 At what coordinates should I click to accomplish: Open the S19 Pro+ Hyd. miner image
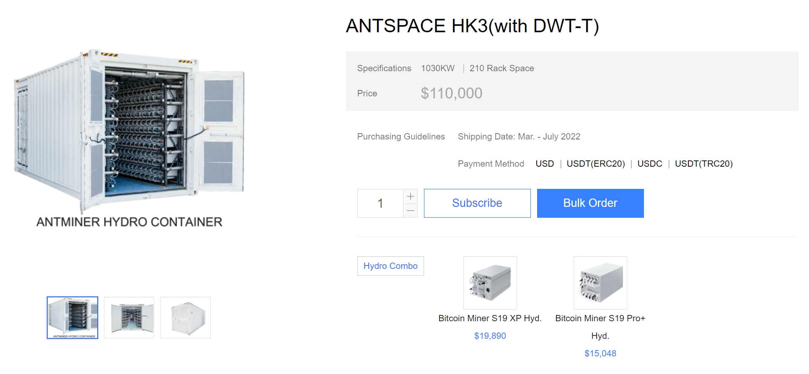600,283
